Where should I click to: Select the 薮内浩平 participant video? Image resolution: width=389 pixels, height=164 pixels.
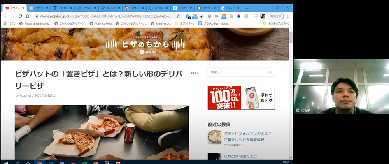pos(341,86)
